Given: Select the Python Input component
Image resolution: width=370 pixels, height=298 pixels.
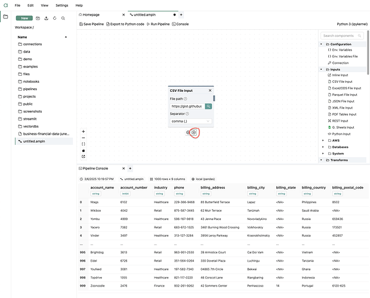Looking at the screenshot, I should tap(339, 134).
